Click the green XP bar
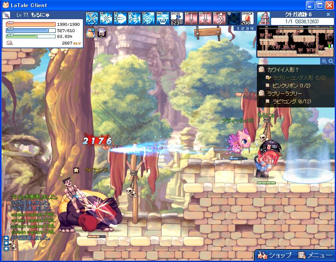 point(31,36)
